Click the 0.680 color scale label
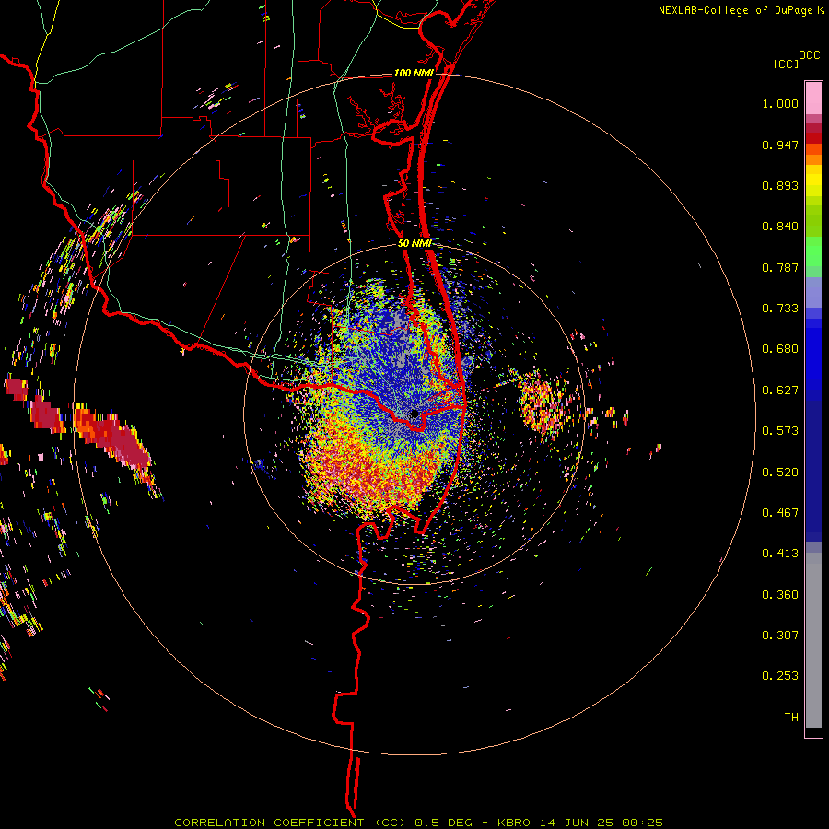Image resolution: width=829 pixels, height=829 pixels. [x=780, y=349]
